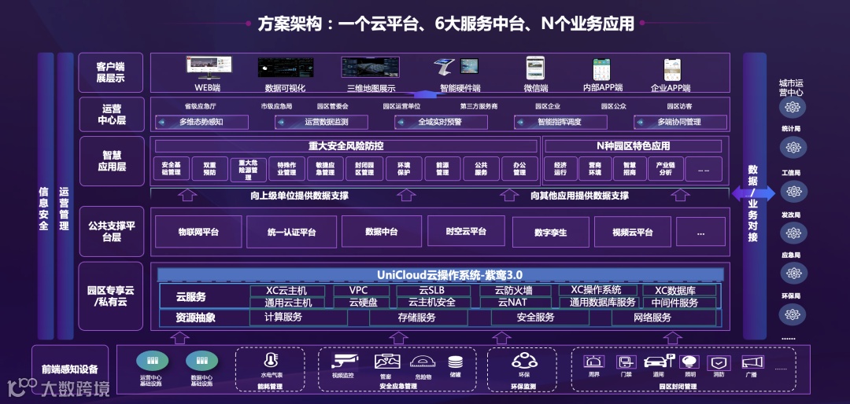Select the N种园区特色应用 header
The image size is (850, 404).
(633, 145)
